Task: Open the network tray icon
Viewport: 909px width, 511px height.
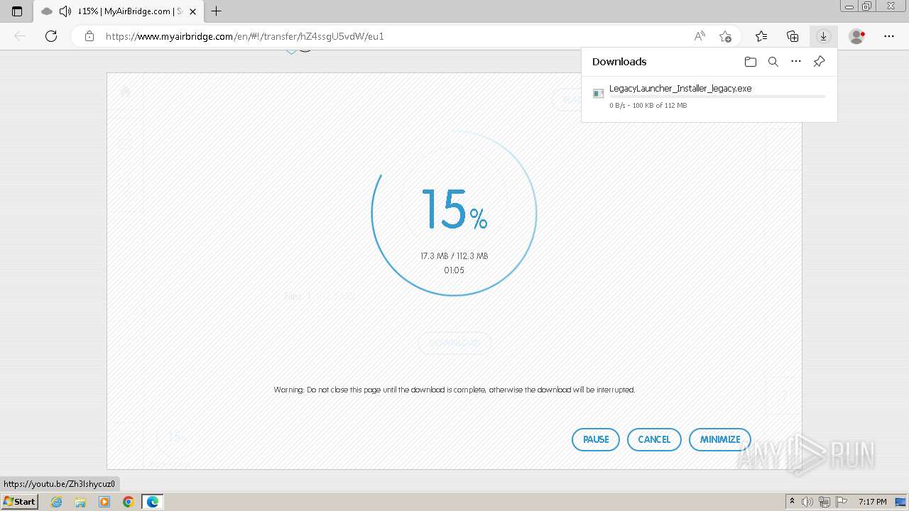Action: 824,502
